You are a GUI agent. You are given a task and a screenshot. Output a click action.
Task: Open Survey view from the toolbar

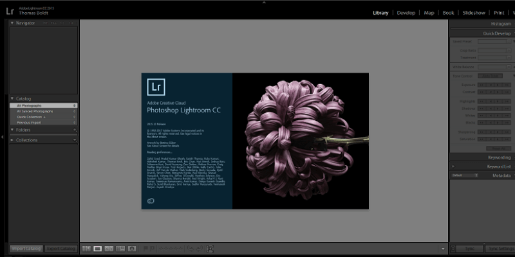(x=120, y=249)
